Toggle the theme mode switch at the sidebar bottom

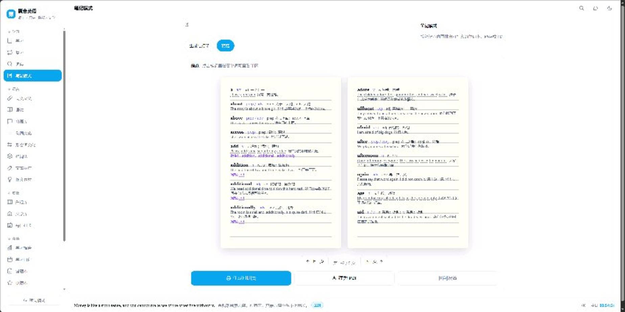(x=34, y=300)
